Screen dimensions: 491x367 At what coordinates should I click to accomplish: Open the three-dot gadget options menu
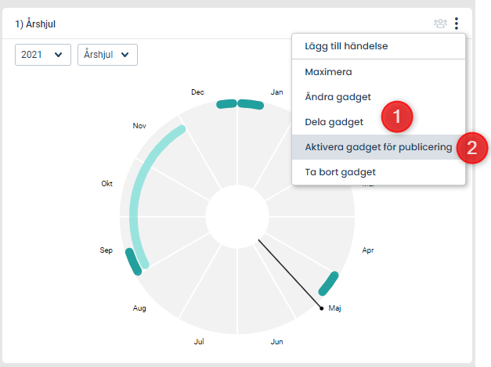(x=457, y=23)
